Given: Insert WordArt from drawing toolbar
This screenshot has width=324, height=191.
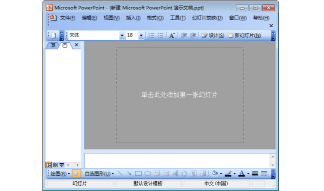Looking at the screenshot, I should [175, 174].
